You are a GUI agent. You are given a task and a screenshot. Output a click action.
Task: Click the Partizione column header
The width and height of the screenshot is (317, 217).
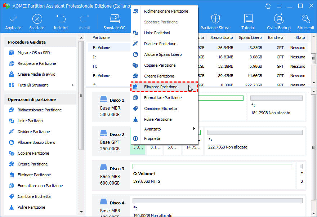pyautogui.click(x=101, y=37)
